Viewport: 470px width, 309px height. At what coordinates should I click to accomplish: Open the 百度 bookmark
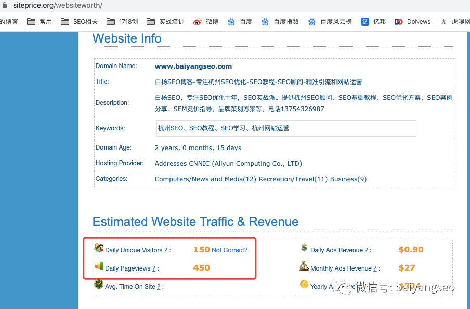[240, 22]
